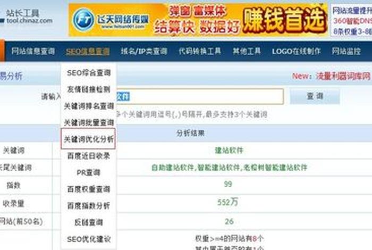Open the 网站信息查询 menu
This screenshot has height=250, width=372.
coord(33,51)
